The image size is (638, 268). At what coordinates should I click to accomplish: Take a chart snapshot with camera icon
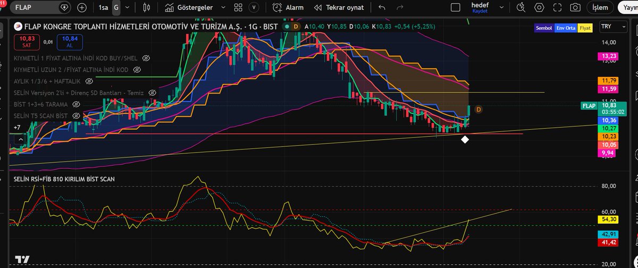click(575, 7)
